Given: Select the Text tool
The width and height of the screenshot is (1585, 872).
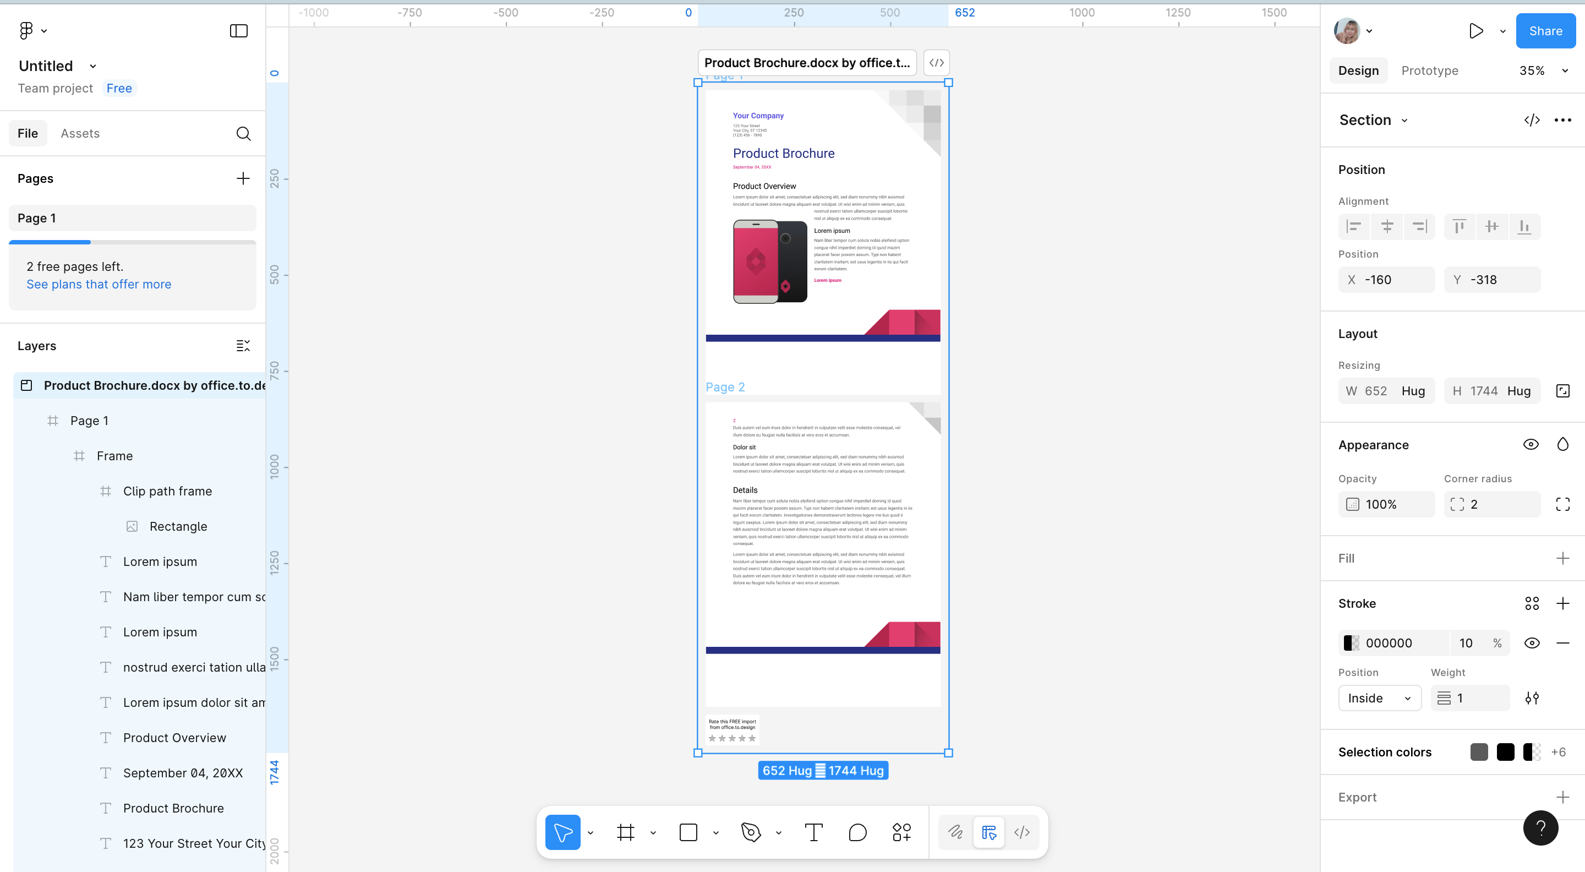Looking at the screenshot, I should [x=813, y=832].
